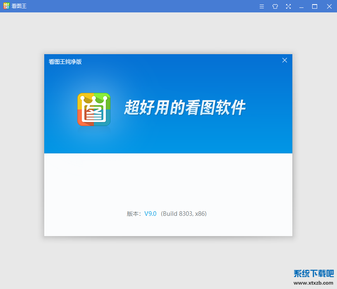Click the 版本 label in the dialog
Image resolution: width=337 pixels, height=289 pixels.
133,214
